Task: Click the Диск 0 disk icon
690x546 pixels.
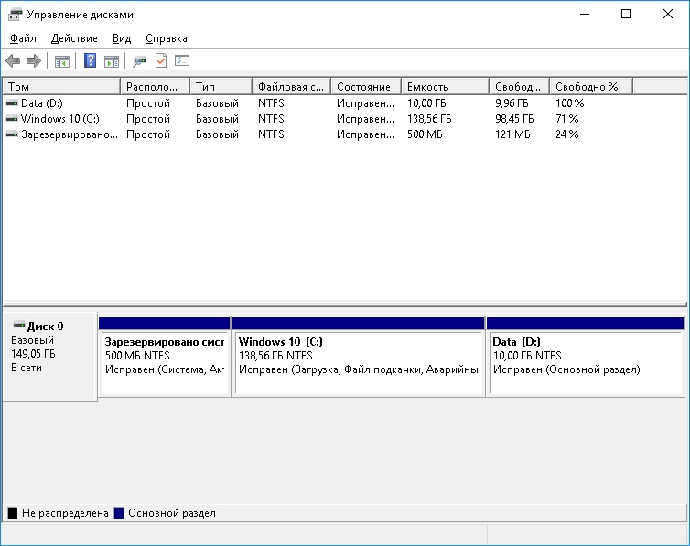Action: (19, 326)
